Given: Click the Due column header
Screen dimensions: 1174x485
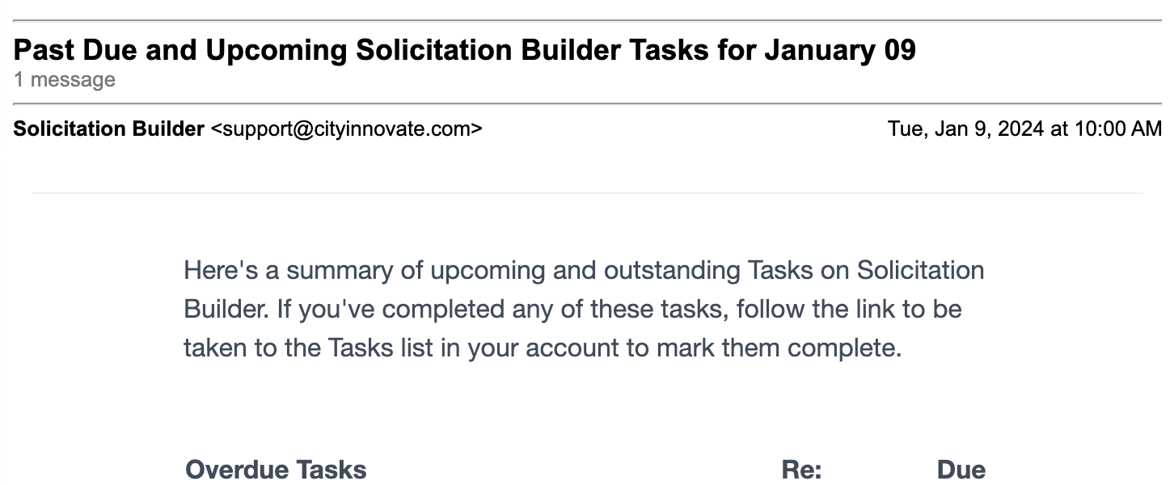Looking at the screenshot, I should tap(961, 470).
